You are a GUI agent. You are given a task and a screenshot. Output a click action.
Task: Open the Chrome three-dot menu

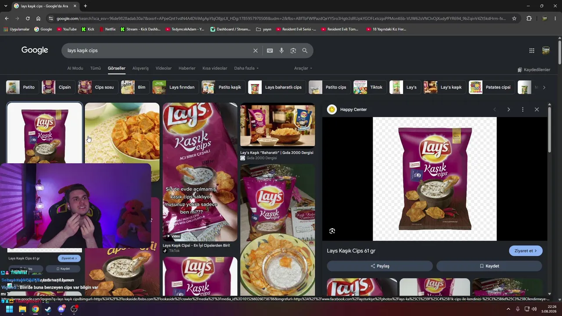coord(555,18)
